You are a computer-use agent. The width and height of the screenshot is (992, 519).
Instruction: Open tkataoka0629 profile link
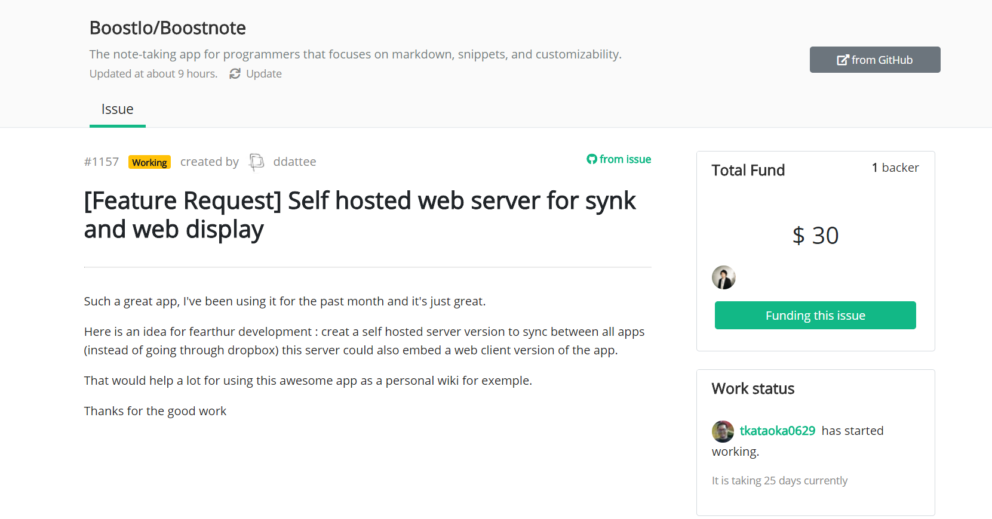778,431
